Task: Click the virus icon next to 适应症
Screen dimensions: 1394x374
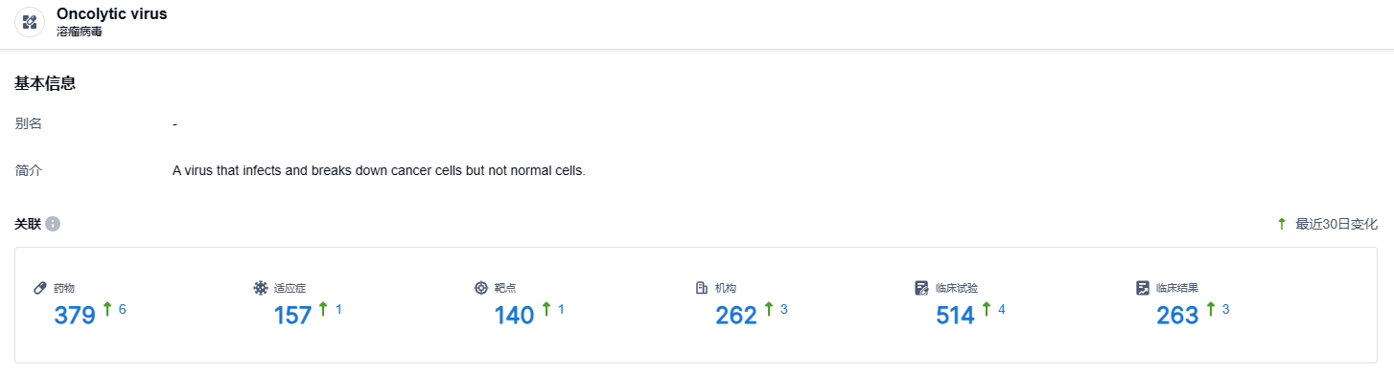Action: pyautogui.click(x=261, y=288)
